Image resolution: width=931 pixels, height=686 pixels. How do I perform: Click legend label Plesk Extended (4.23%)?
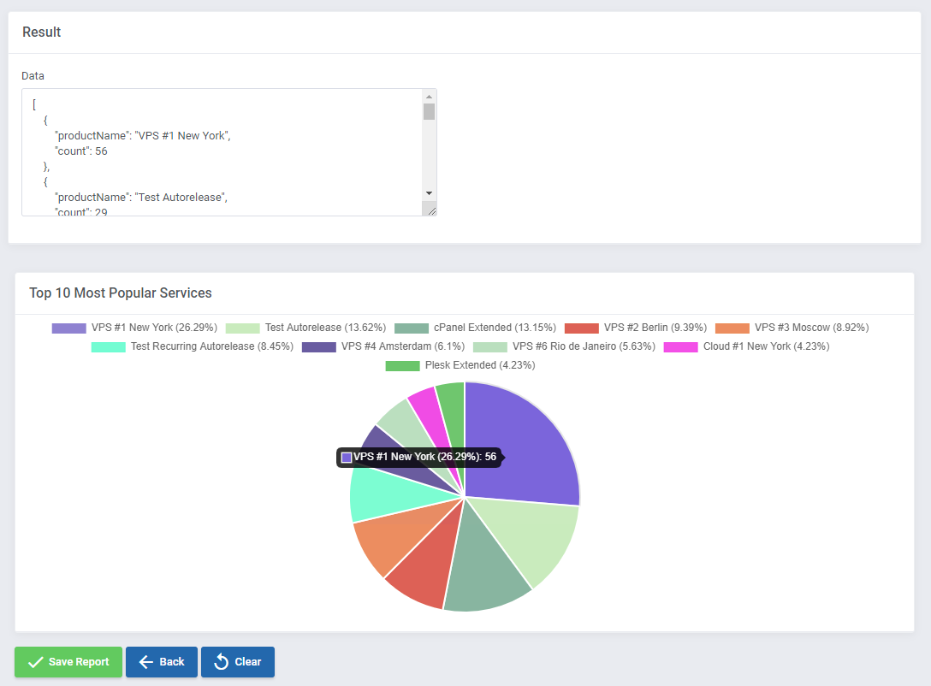tap(480, 365)
